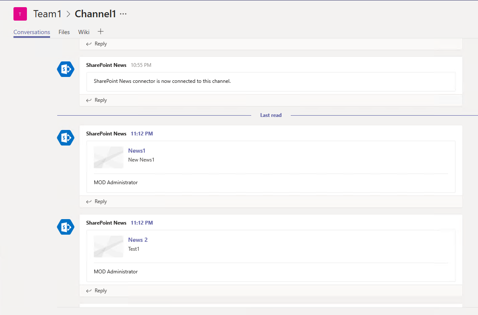Click SharePoint News sender name at 10:55 PM
This screenshot has height=315, width=478.
pyautogui.click(x=106, y=65)
